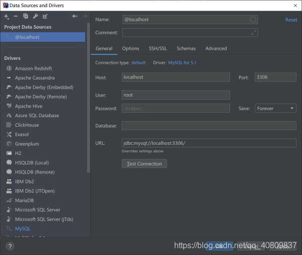Open the General tab
Viewport: 302px width, 255px height.
click(104, 48)
